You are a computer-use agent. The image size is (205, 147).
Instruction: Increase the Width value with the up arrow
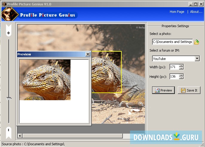(181, 66)
